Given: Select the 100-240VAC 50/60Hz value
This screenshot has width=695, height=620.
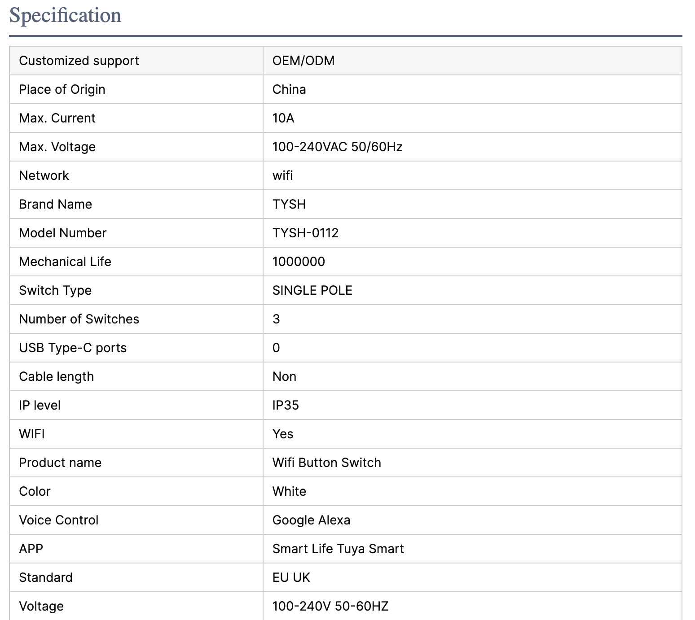Looking at the screenshot, I should click(337, 147).
